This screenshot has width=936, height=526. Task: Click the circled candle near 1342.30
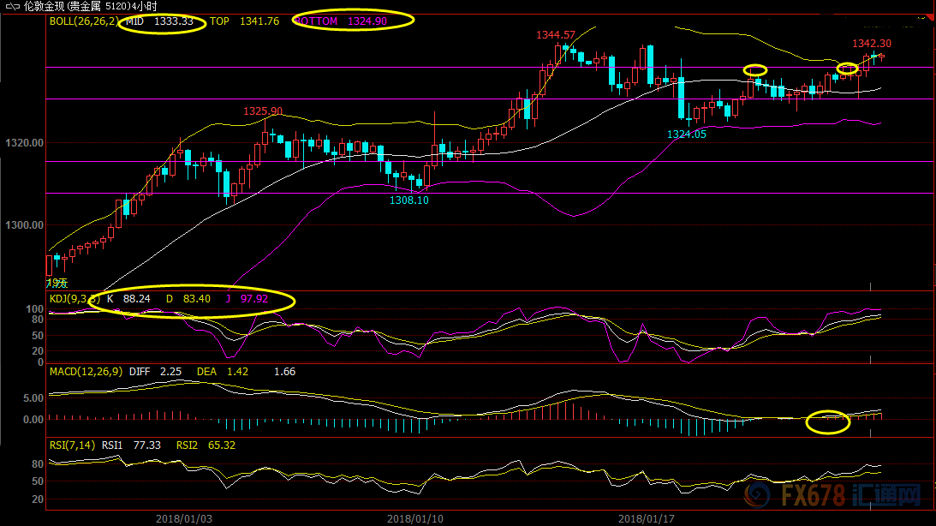[847, 69]
